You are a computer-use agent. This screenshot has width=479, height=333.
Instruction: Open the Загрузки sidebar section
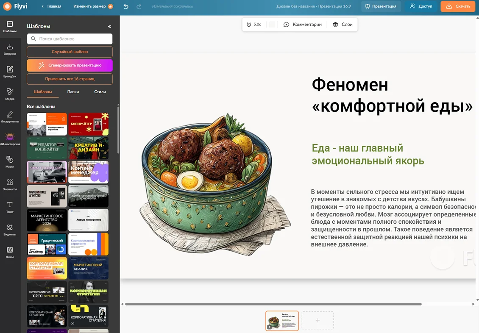pyautogui.click(x=10, y=49)
